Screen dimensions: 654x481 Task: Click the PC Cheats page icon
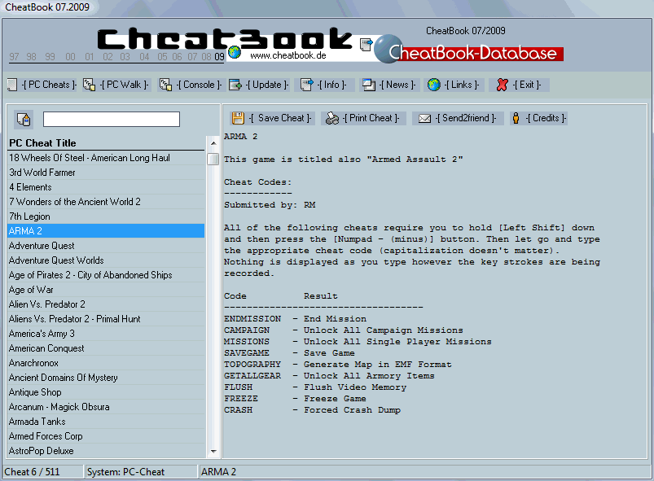coord(12,85)
